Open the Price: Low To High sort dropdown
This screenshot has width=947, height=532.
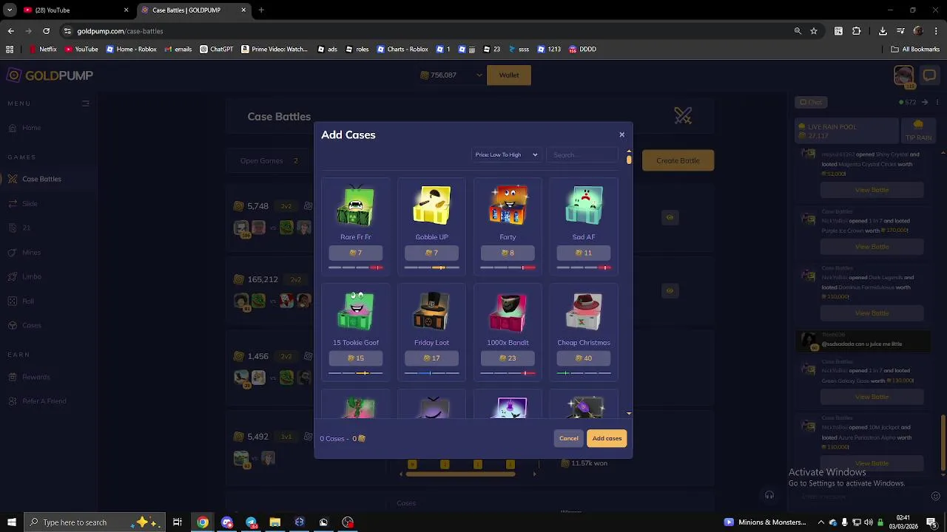click(x=506, y=154)
